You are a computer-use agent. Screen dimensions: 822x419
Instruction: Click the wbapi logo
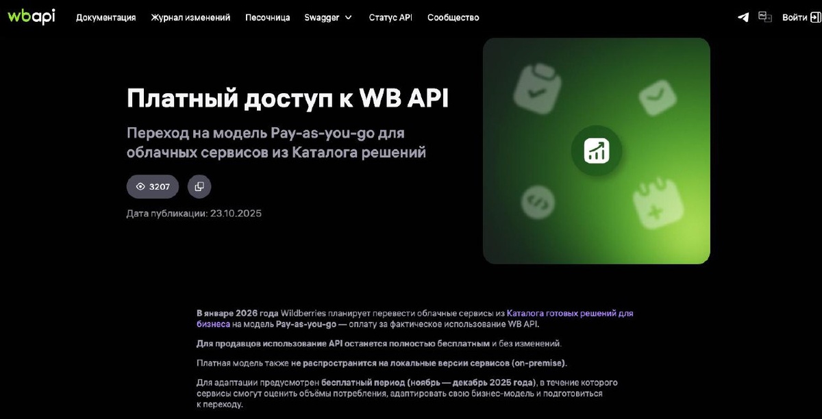tap(32, 16)
